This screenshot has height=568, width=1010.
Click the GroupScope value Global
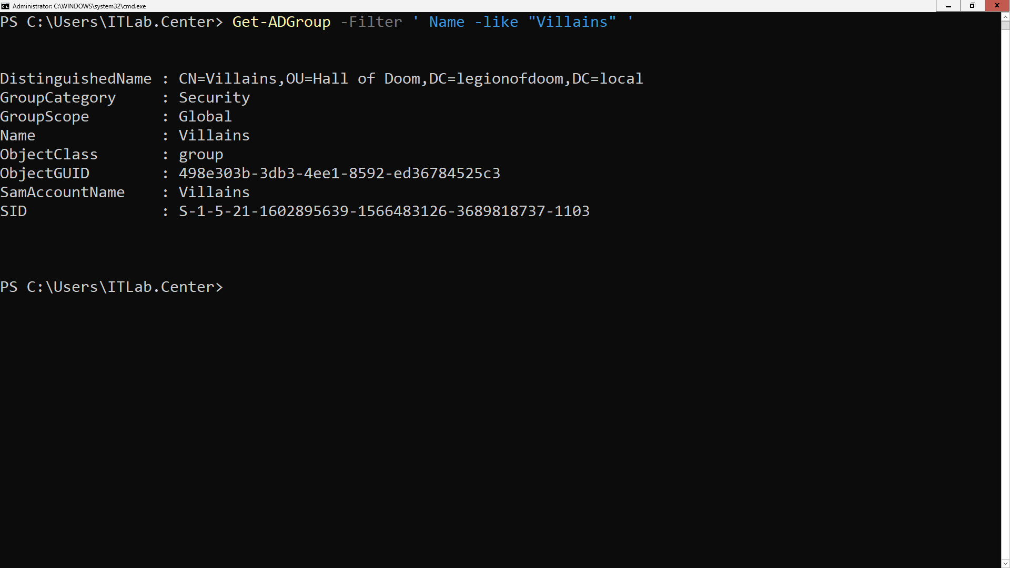205,117
